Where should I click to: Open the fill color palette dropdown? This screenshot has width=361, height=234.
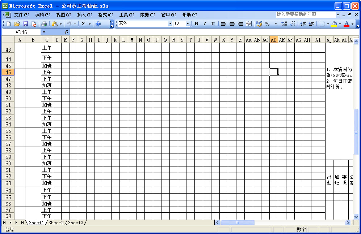tap(340, 24)
